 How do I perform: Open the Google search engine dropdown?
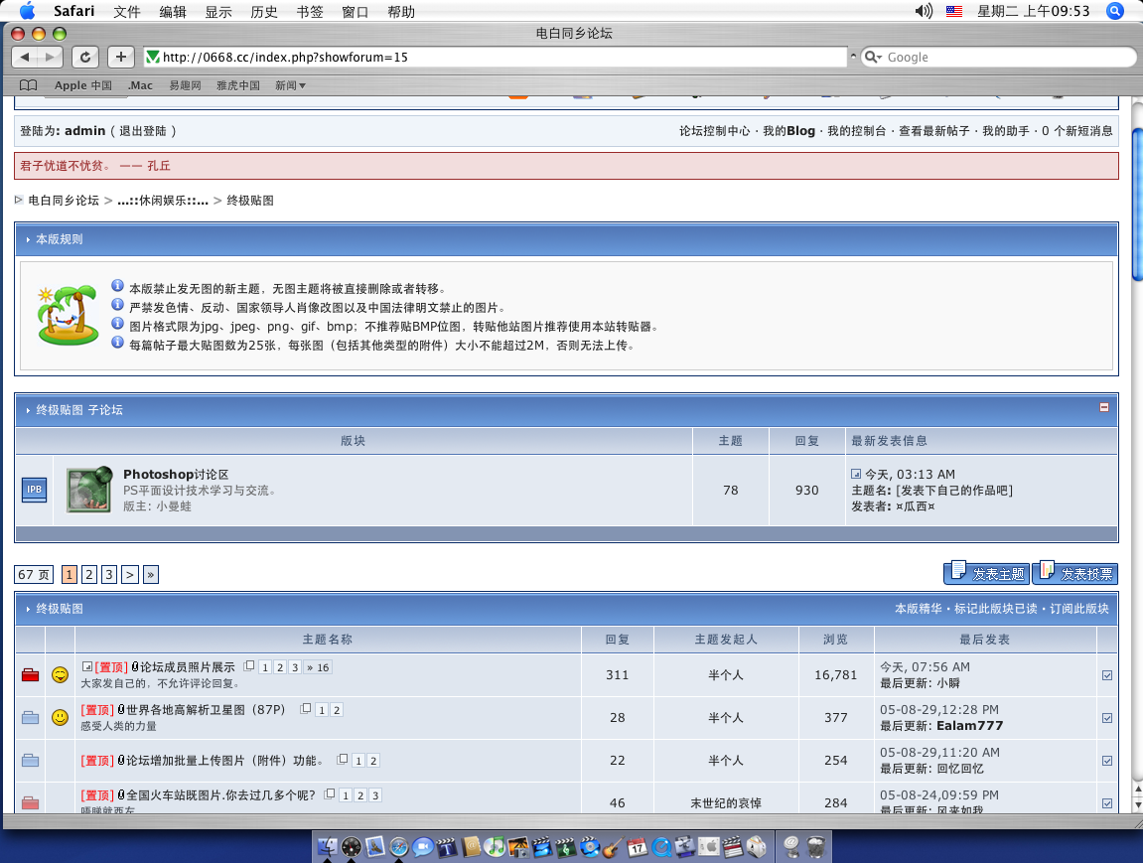[873, 58]
